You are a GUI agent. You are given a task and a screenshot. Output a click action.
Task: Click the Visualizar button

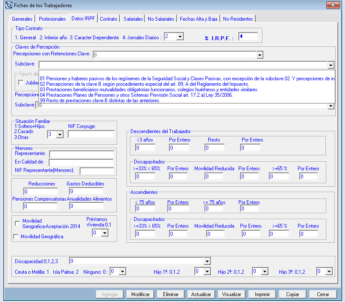[x=232, y=294]
